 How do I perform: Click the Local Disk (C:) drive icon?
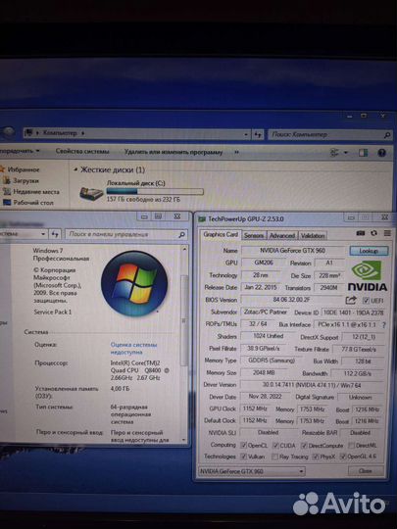click(91, 193)
